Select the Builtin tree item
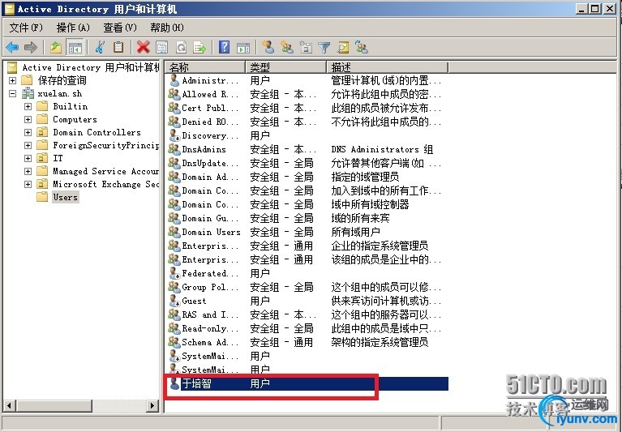Viewport: 622px width, 432px height. pyautogui.click(x=71, y=107)
